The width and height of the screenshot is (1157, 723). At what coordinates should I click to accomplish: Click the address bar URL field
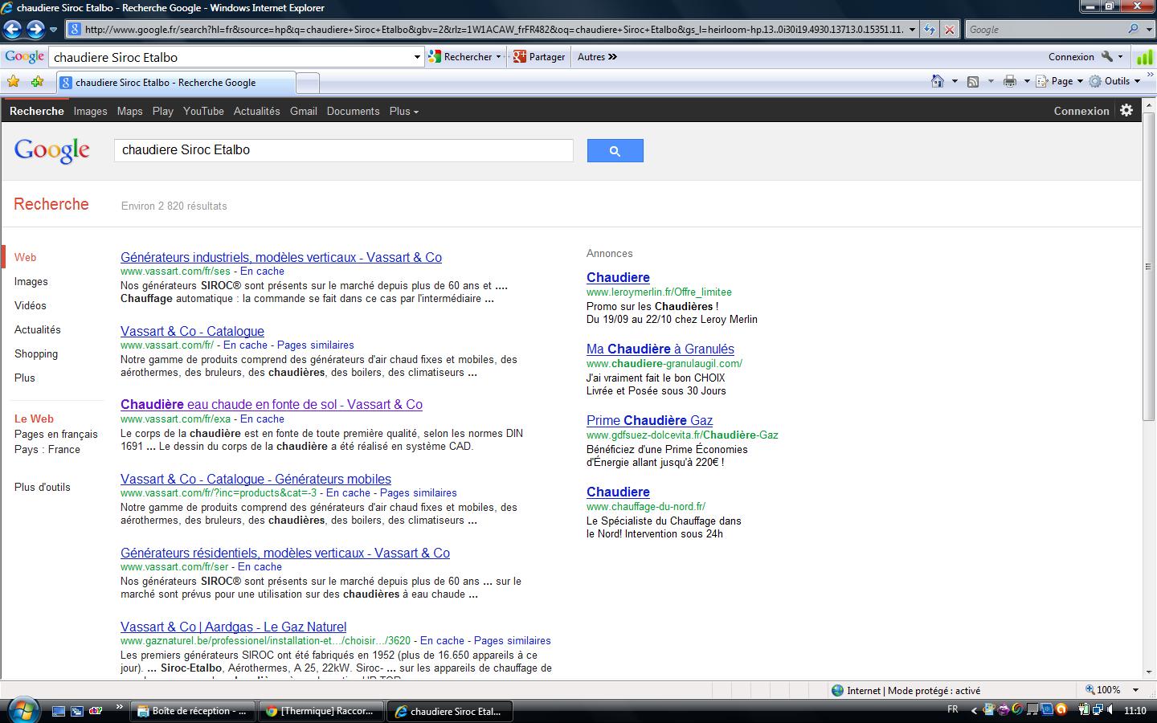(494, 30)
